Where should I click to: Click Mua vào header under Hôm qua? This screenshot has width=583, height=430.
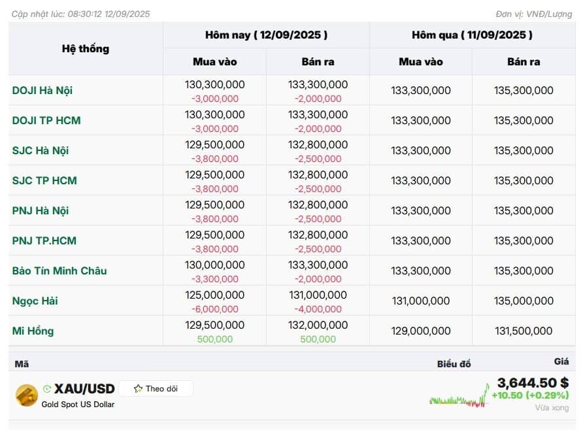tap(421, 61)
